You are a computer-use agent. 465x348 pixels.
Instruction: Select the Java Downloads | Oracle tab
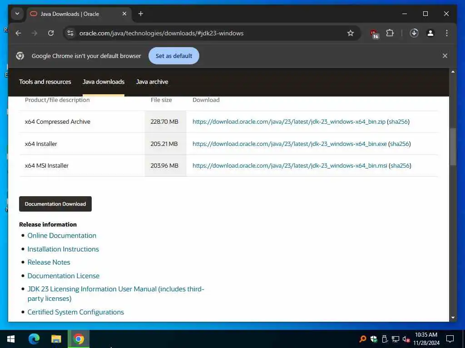click(79, 14)
